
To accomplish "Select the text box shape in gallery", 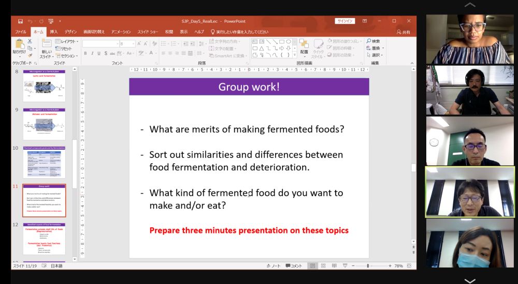I will coord(255,41).
